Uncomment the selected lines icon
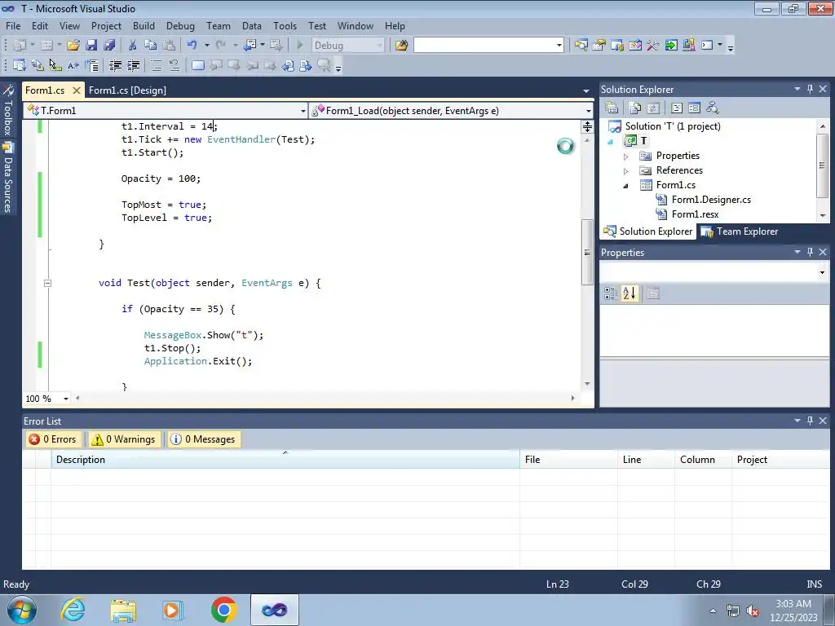835x626 pixels. (175, 65)
